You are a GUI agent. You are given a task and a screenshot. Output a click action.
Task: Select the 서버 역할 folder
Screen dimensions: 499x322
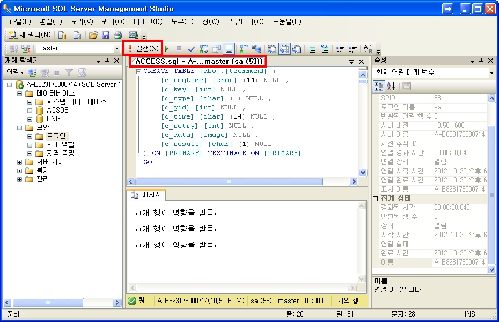pyautogui.click(x=61, y=145)
